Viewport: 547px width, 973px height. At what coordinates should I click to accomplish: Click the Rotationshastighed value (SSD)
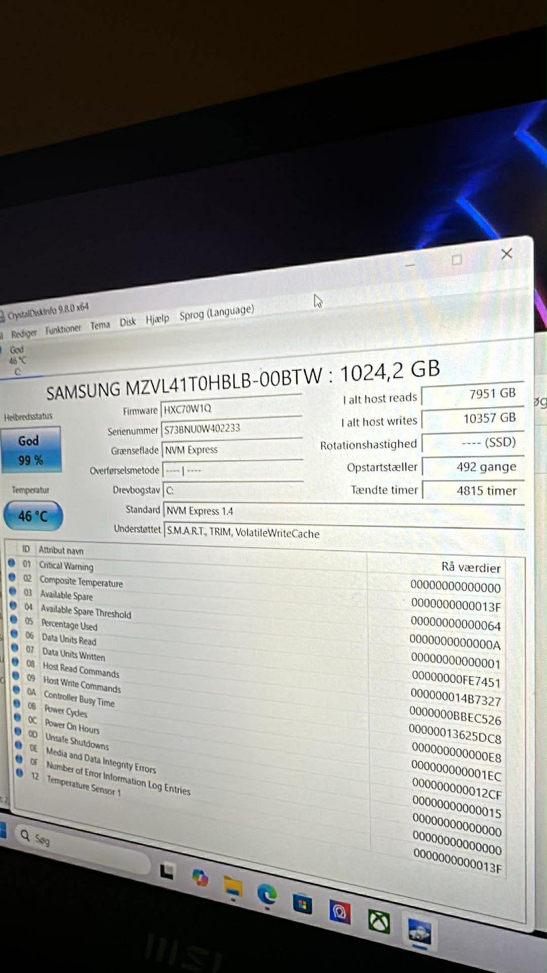click(472, 443)
